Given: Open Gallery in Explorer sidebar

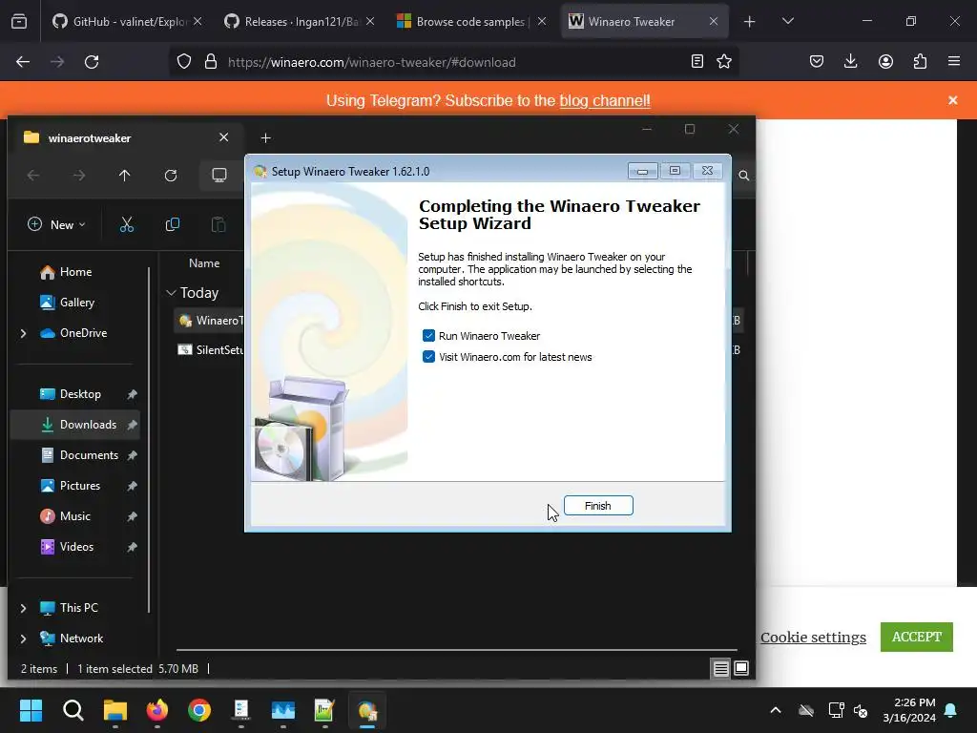Looking at the screenshot, I should coord(76,303).
